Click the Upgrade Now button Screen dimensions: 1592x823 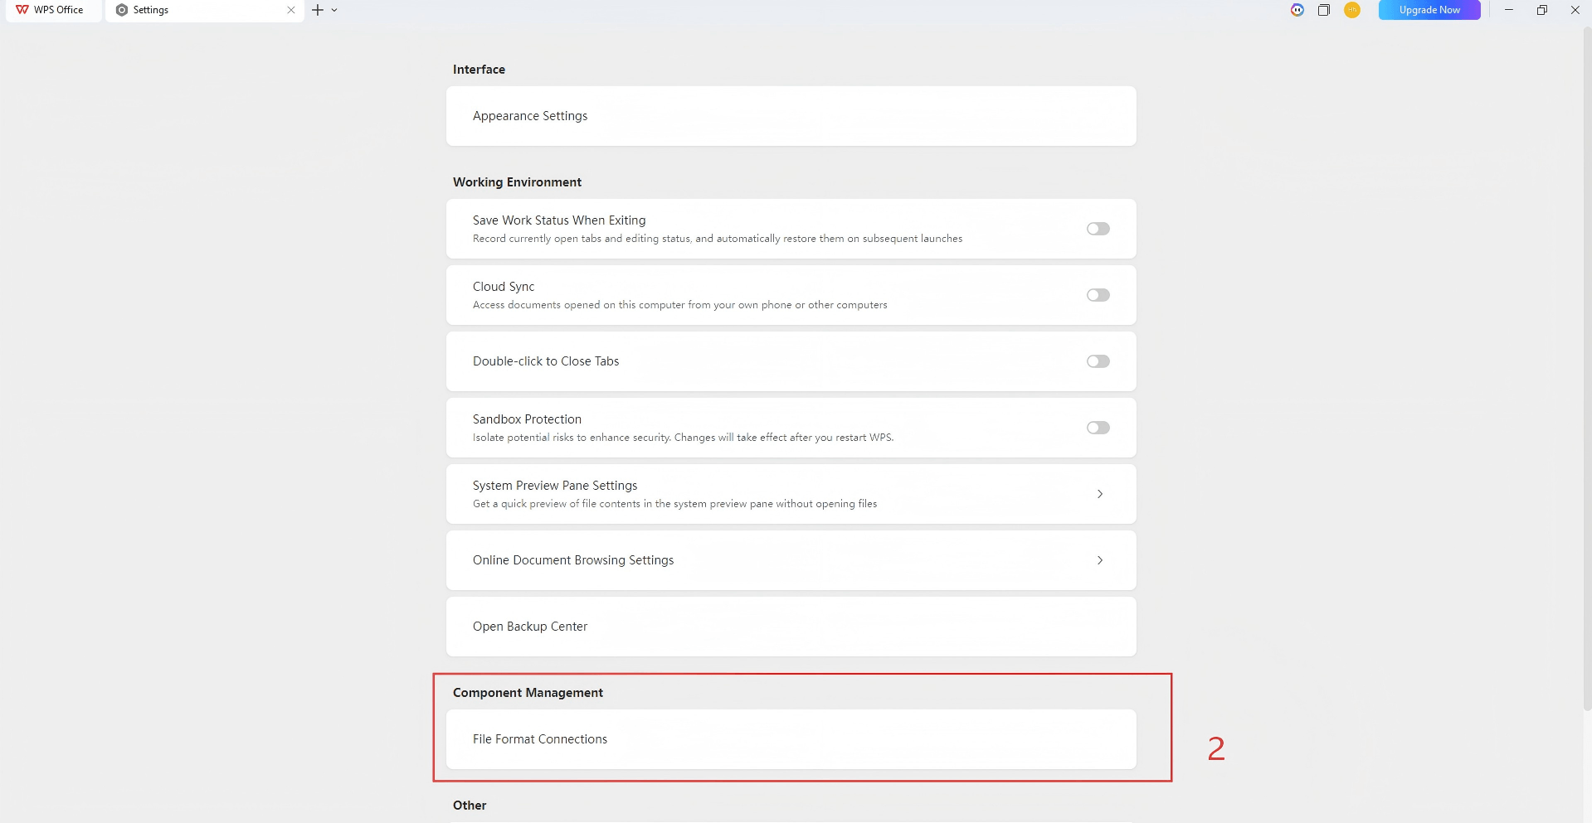pos(1429,10)
